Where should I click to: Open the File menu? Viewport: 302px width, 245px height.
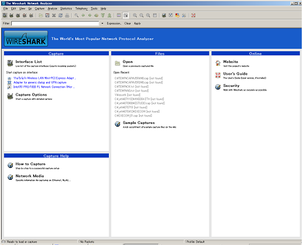click(x=6, y=8)
